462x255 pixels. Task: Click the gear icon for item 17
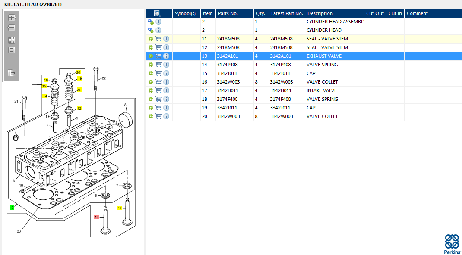click(151, 90)
